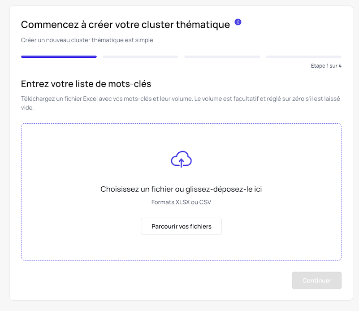Click the subtitle Créer un nouveau cluster thématique
This screenshot has width=359, height=311.
point(87,40)
